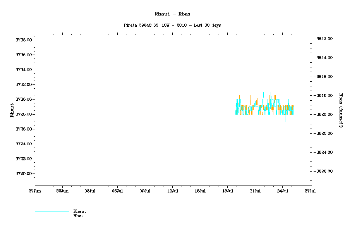Select the Rbas legend entry text

[x=78, y=216]
